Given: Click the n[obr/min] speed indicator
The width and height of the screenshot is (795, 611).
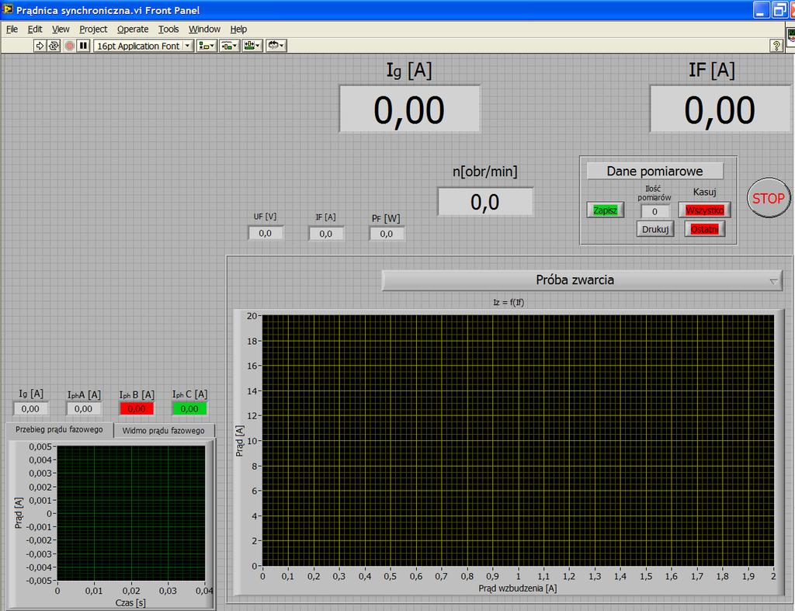Looking at the screenshot, I should pos(485,202).
